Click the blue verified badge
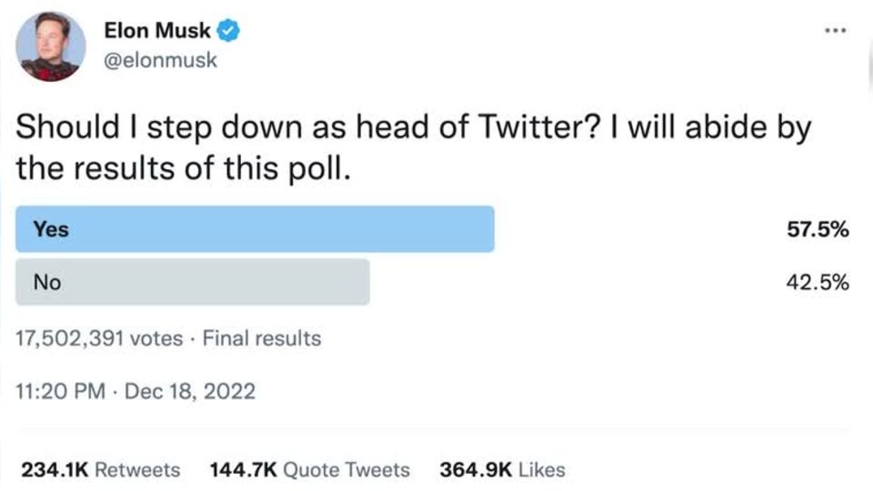The height and width of the screenshot is (491, 873). point(228,31)
